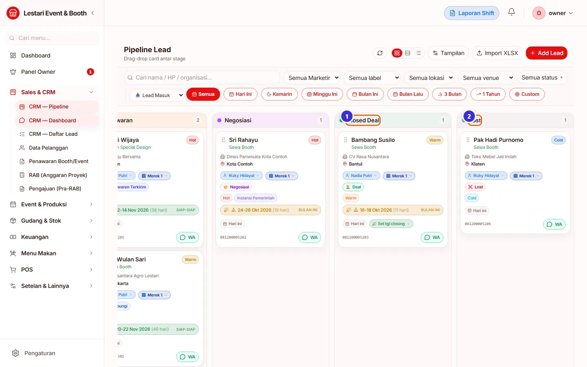Click drag handle on Pak Hadi Purnomo card
The height and width of the screenshot is (367, 587).
tap(468, 140)
